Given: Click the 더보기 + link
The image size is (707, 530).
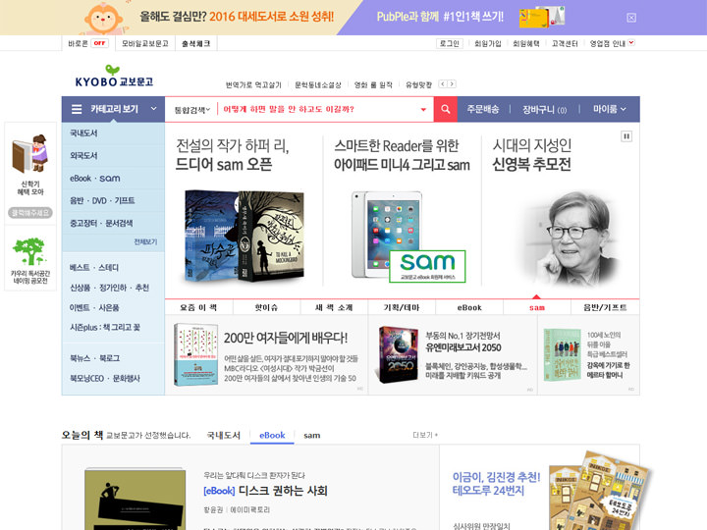Looking at the screenshot, I should [425, 435].
